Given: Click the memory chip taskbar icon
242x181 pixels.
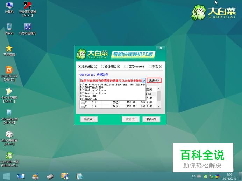Looking at the screenshot, I should pos(50,176).
